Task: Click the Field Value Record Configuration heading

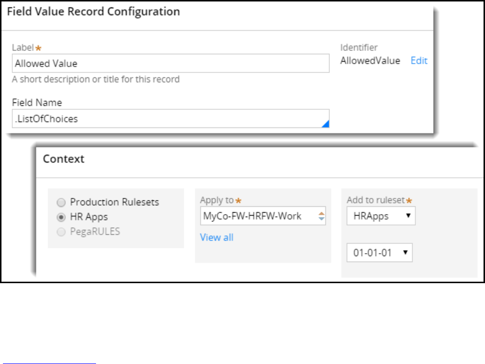Action: [x=93, y=11]
